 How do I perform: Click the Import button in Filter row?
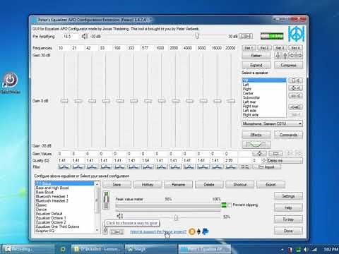(266, 167)
